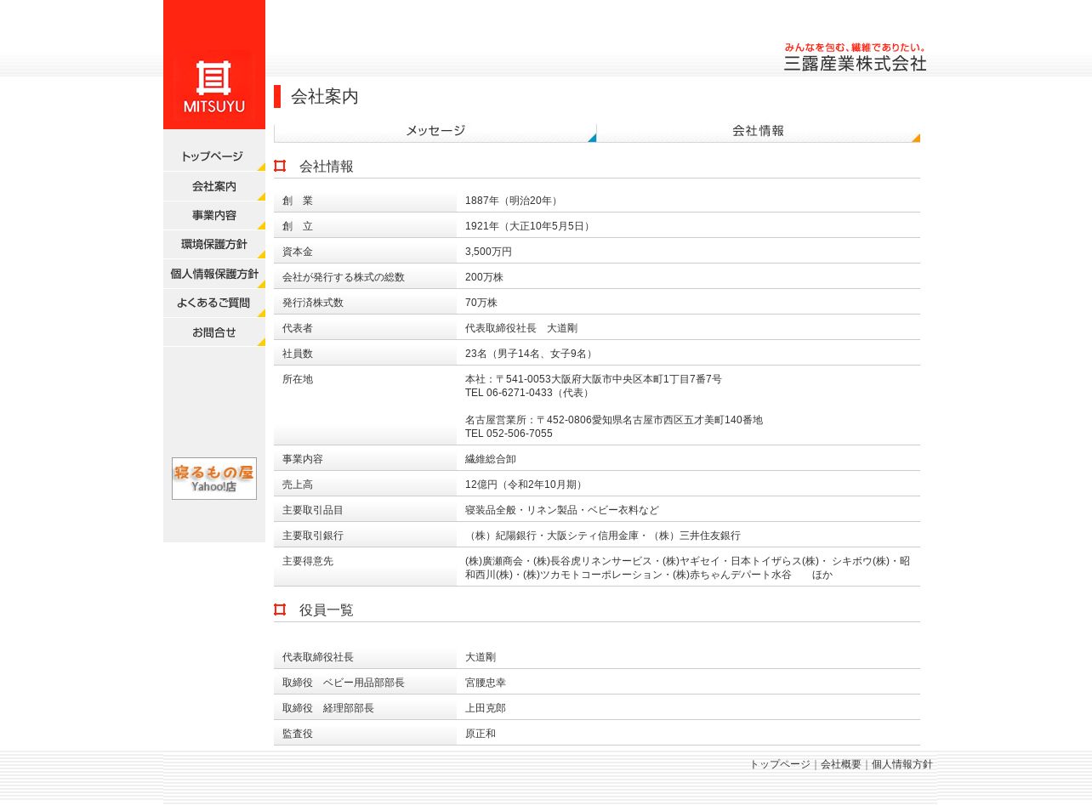Click the 取締役 経理部部長 label
The width and height of the screenshot is (1092, 805).
pos(328,708)
